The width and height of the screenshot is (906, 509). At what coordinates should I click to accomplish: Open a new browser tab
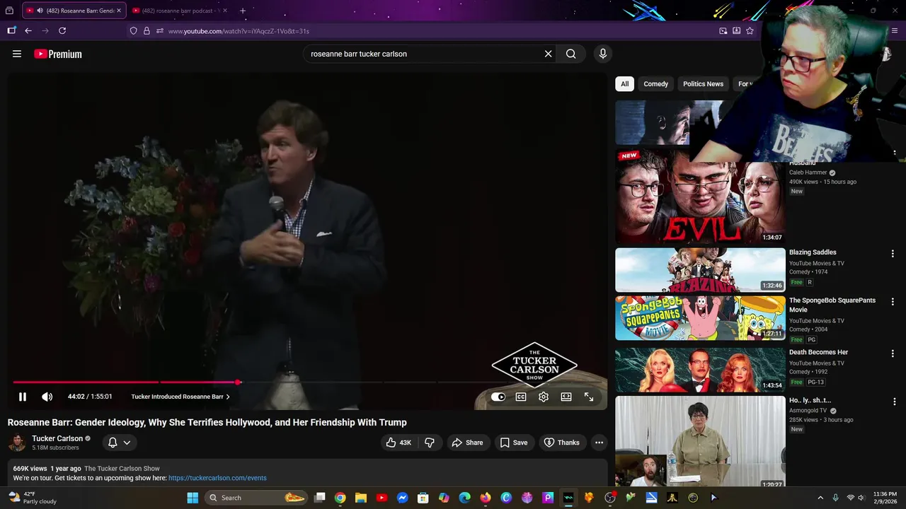pos(243,11)
